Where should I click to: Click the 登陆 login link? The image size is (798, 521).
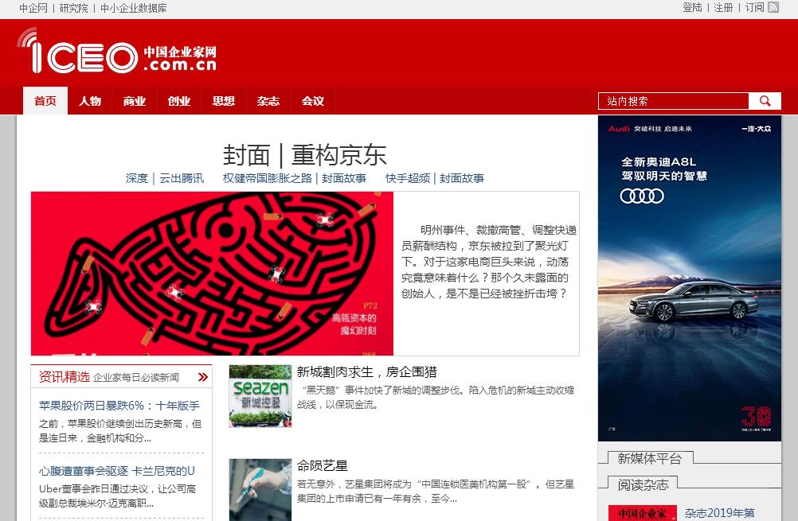[692, 7]
